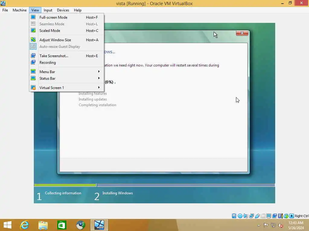Click the Completing installation step text
This screenshot has height=231, width=309.
[x=97, y=105]
